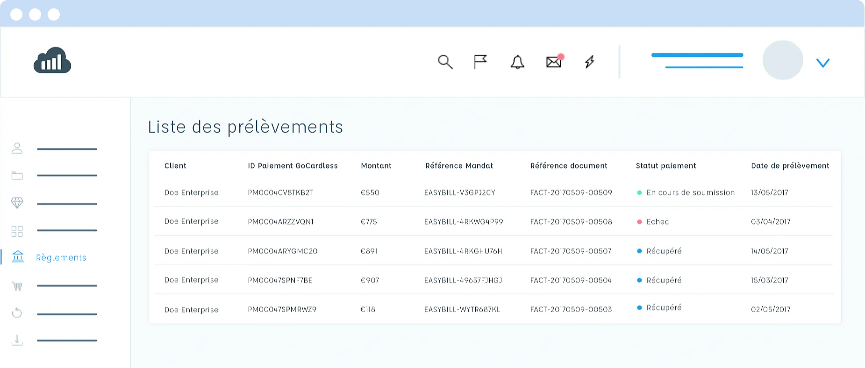Click the date 15/03/2017
Viewport: 865px width, 368px height.
pyautogui.click(x=770, y=280)
